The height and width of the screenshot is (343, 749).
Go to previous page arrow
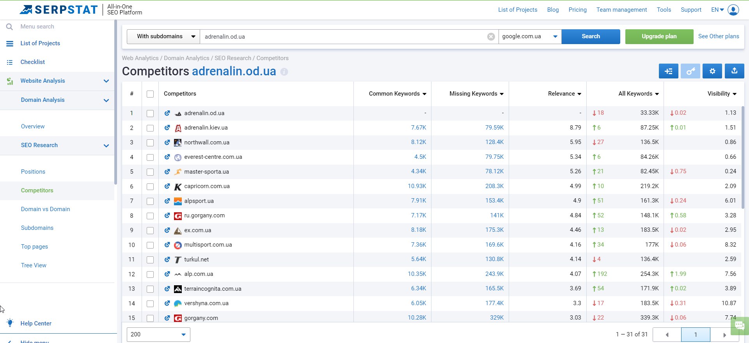667,335
